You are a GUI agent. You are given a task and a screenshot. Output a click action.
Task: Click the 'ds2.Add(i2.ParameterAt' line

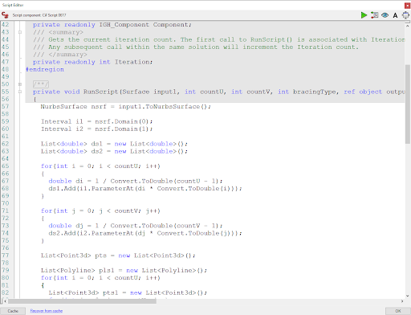coord(145,233)
